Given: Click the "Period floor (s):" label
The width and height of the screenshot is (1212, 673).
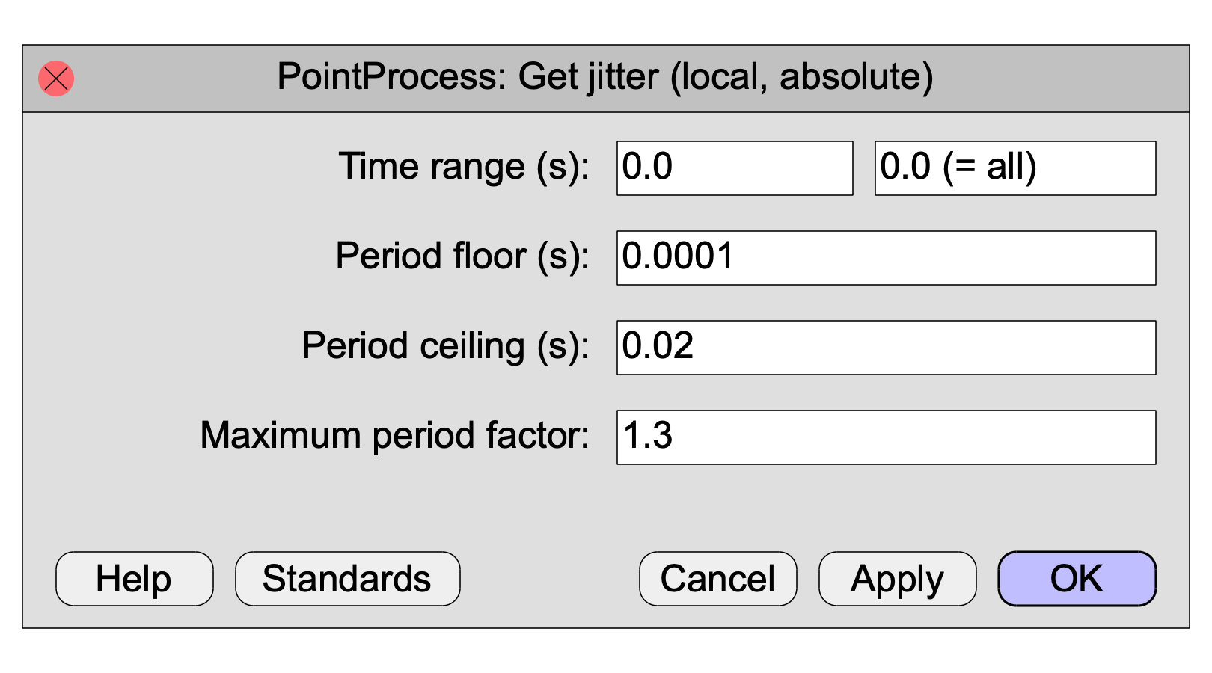Looking at the screenshot, I should [x=462, y=256].
